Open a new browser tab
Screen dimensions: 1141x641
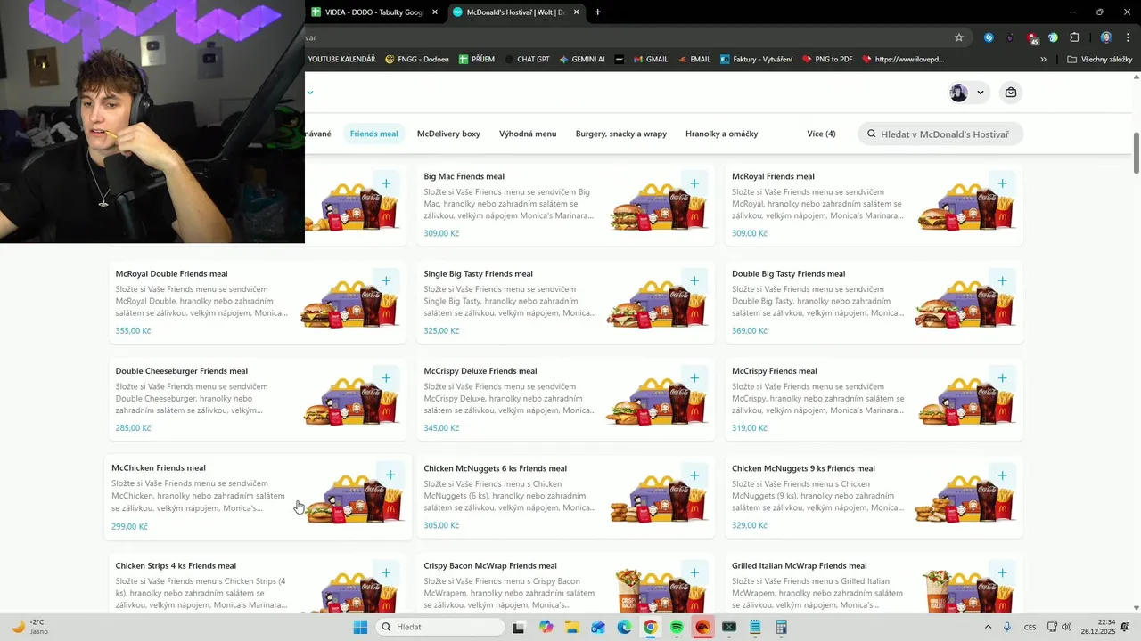597,12
